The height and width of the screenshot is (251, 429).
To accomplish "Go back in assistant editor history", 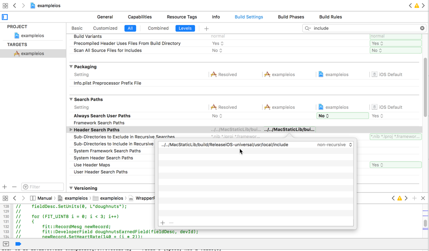I will (14, 198).
